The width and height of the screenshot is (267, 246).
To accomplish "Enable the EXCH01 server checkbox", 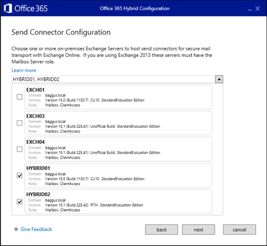I will tap(19, 97).
